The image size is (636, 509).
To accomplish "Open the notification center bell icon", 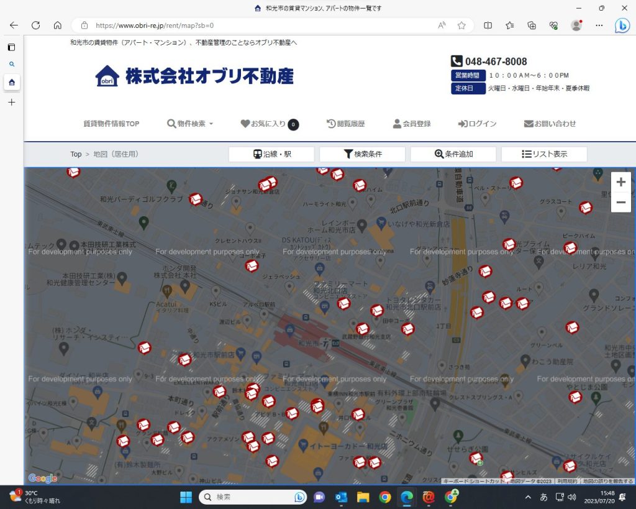I will (622, 497).
